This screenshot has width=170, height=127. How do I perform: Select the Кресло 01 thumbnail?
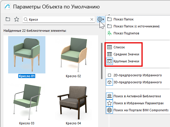pyautogui.click(x=27, y=55)
